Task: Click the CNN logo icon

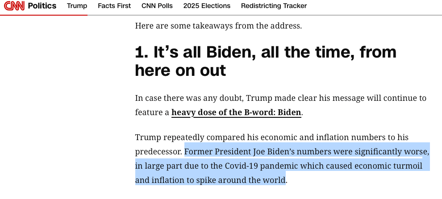Action: click(x=13, y=6)
